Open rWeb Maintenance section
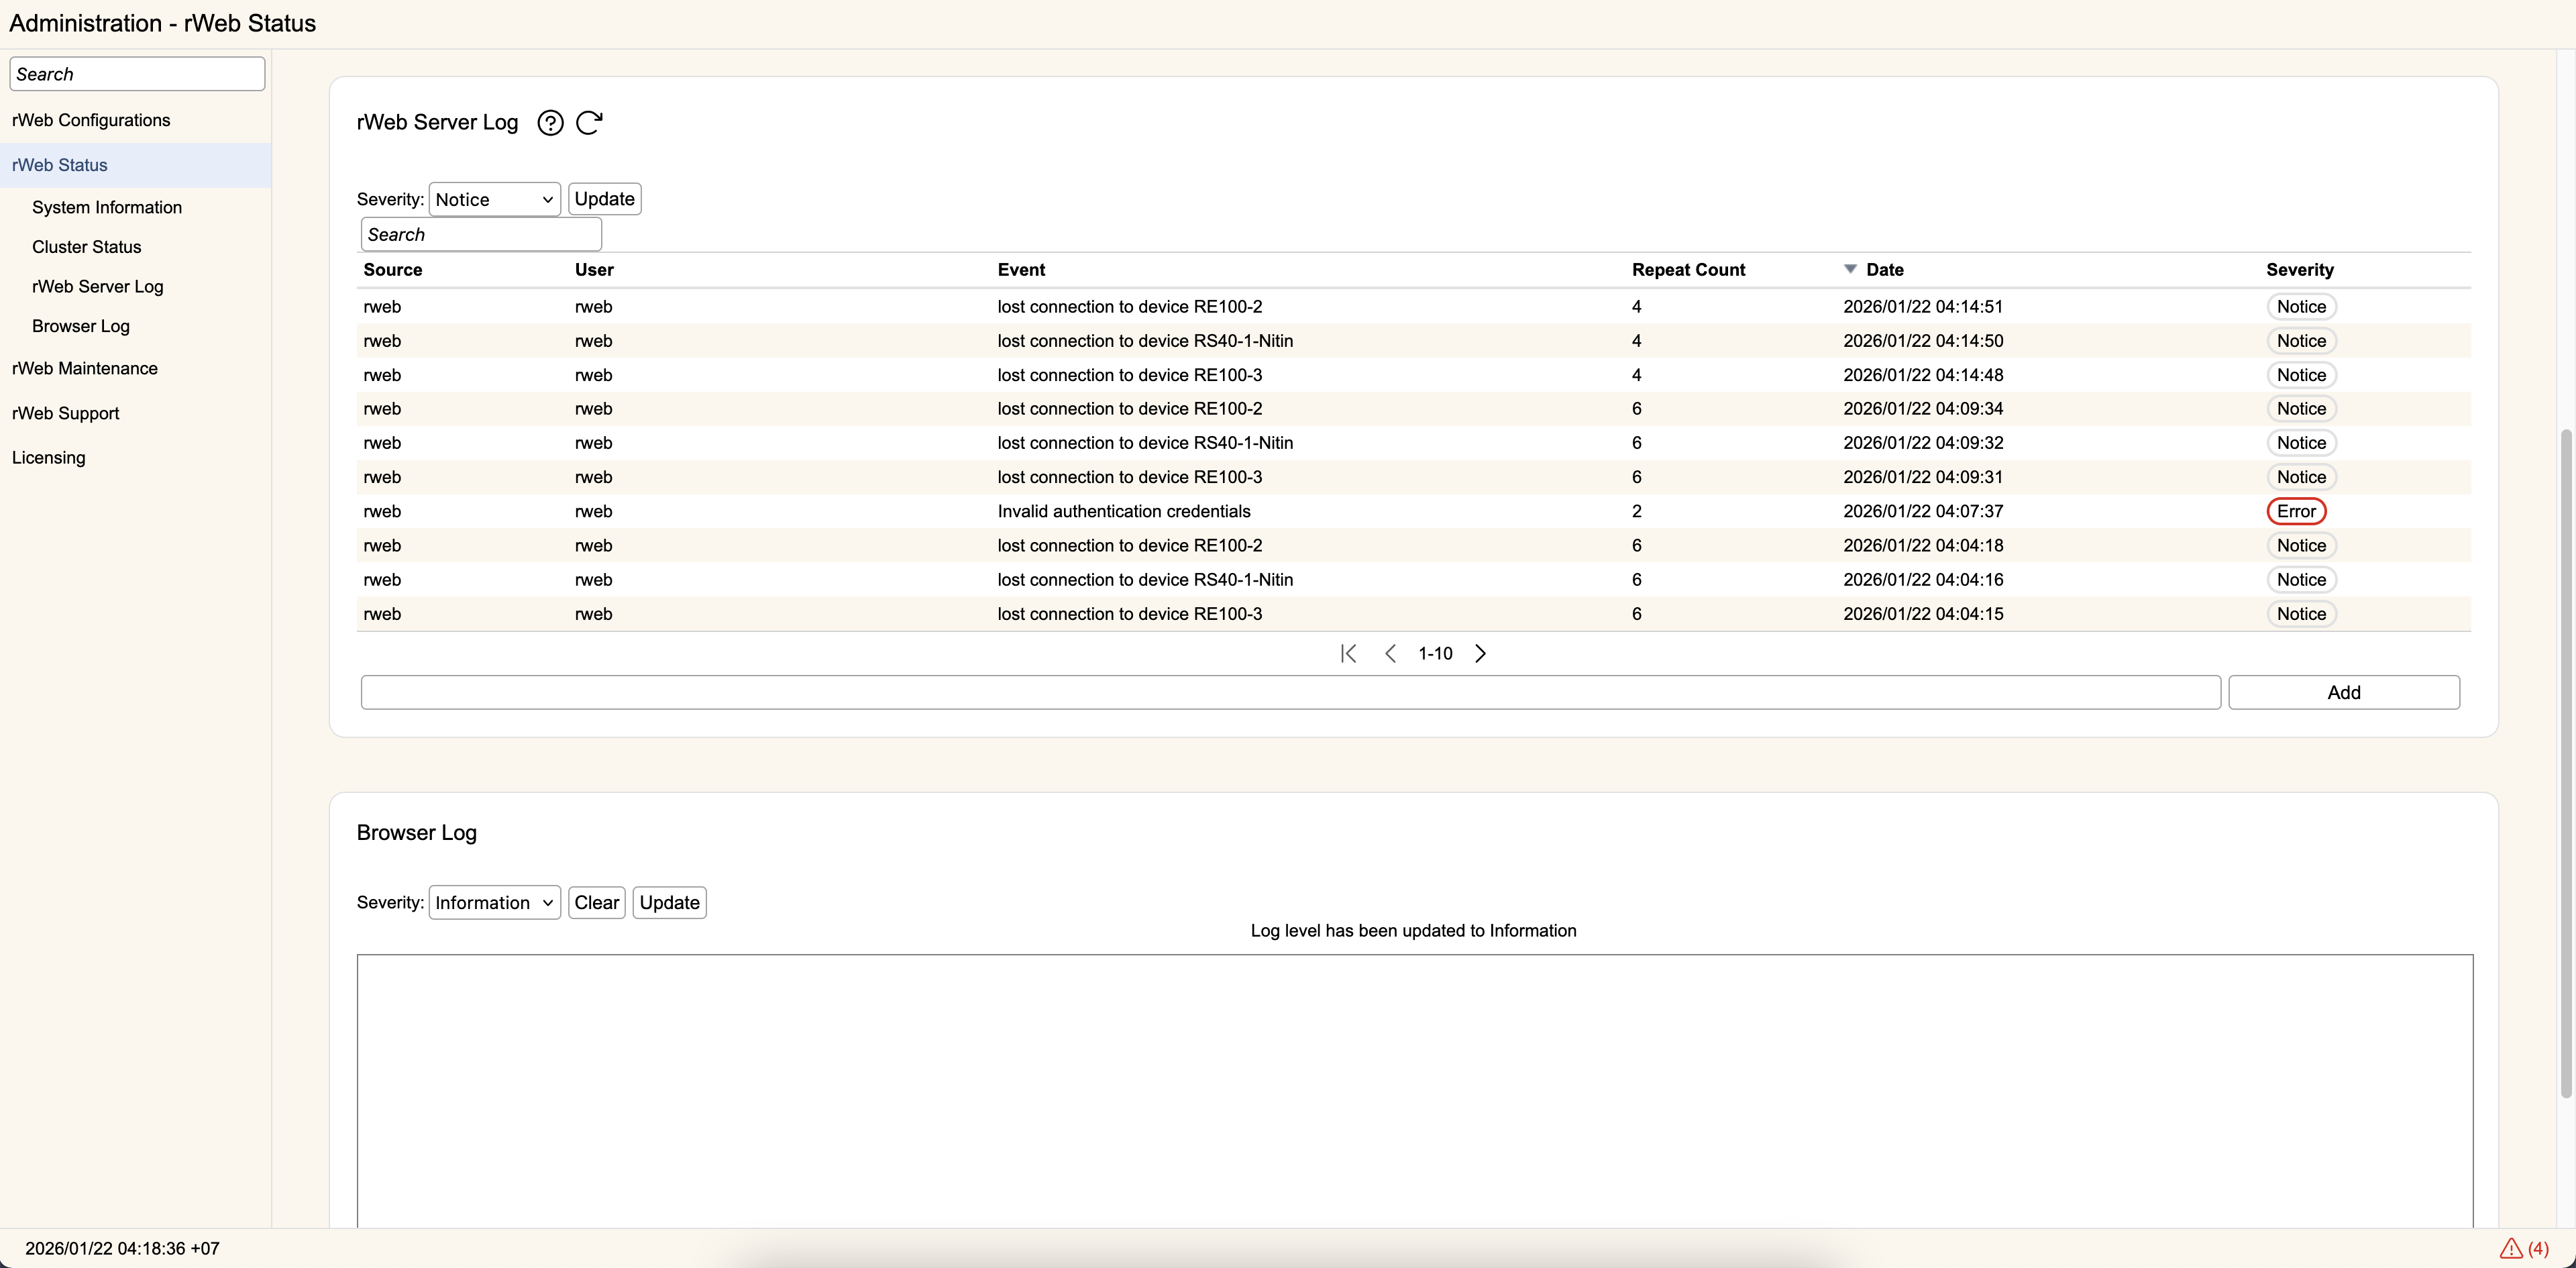Screen dimensions: 2576x1268 point(85,368)
